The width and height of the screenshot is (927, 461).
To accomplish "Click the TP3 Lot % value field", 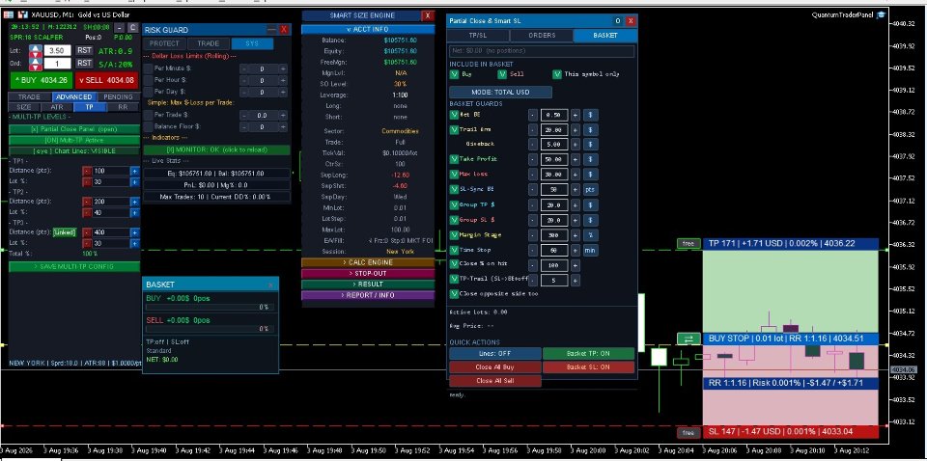I will tap(110, 243).
